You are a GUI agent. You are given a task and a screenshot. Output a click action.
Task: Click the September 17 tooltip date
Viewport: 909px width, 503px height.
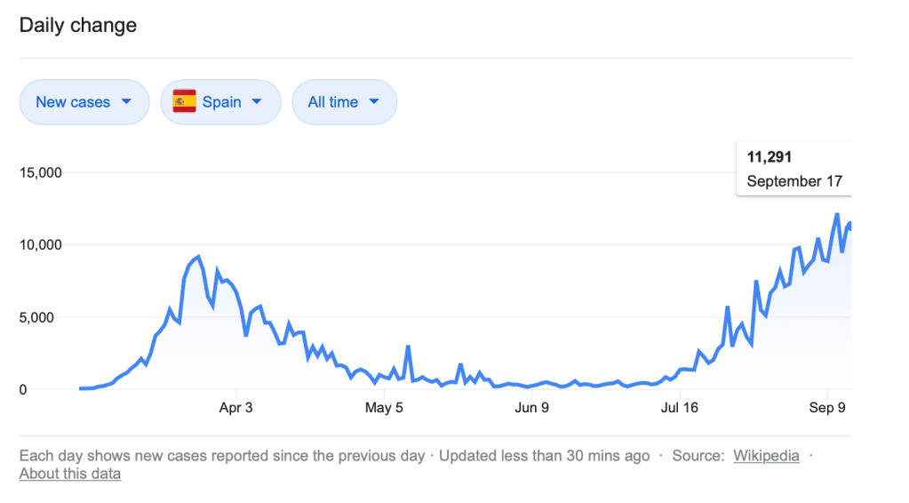tap(793, 181)
